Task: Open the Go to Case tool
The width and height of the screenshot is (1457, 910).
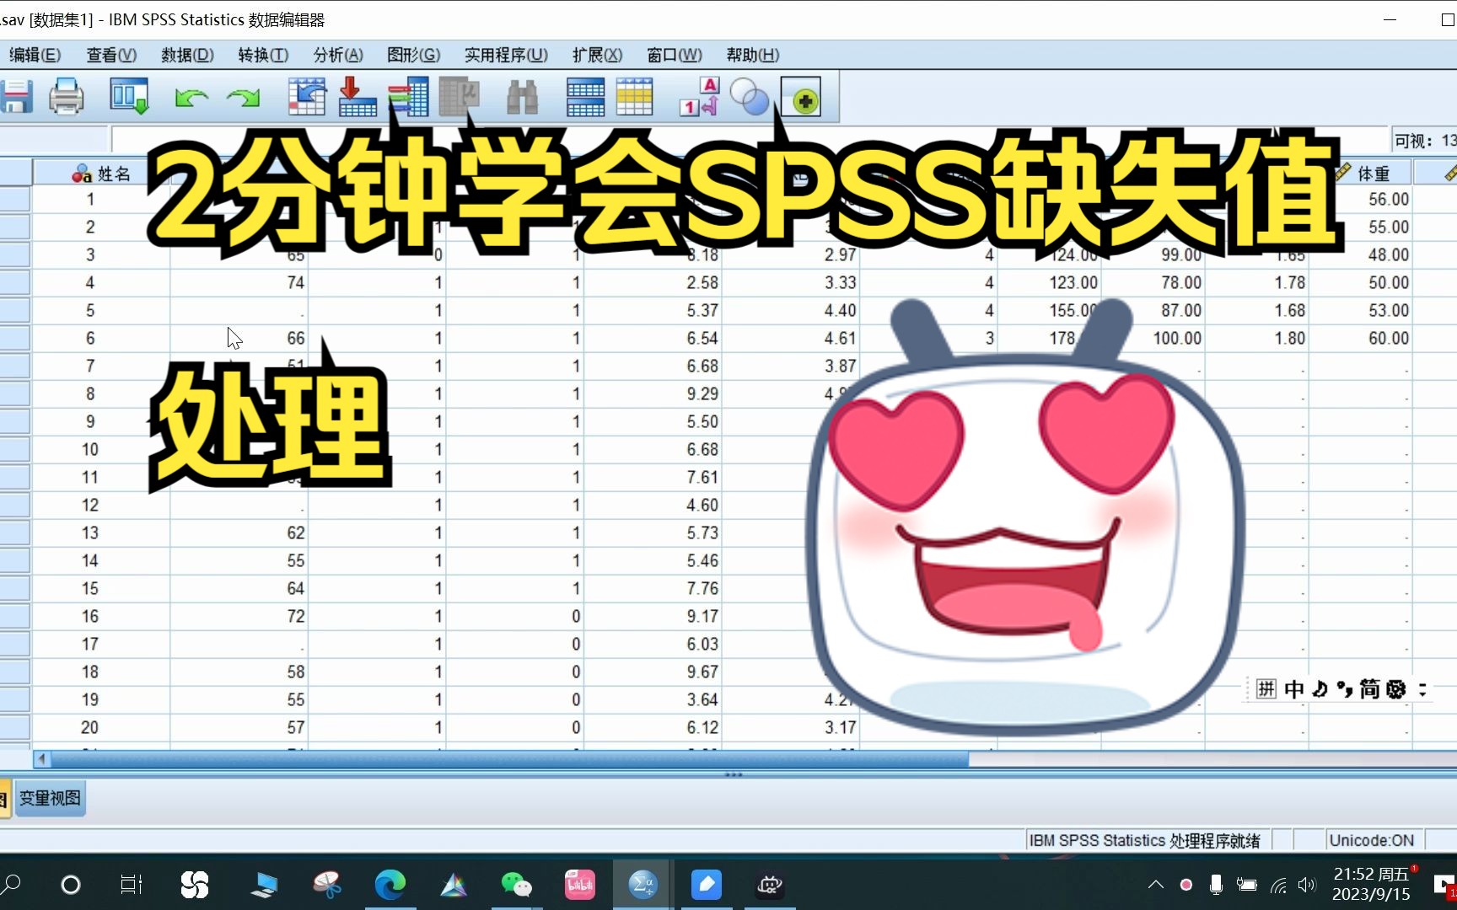Action: 307,97
